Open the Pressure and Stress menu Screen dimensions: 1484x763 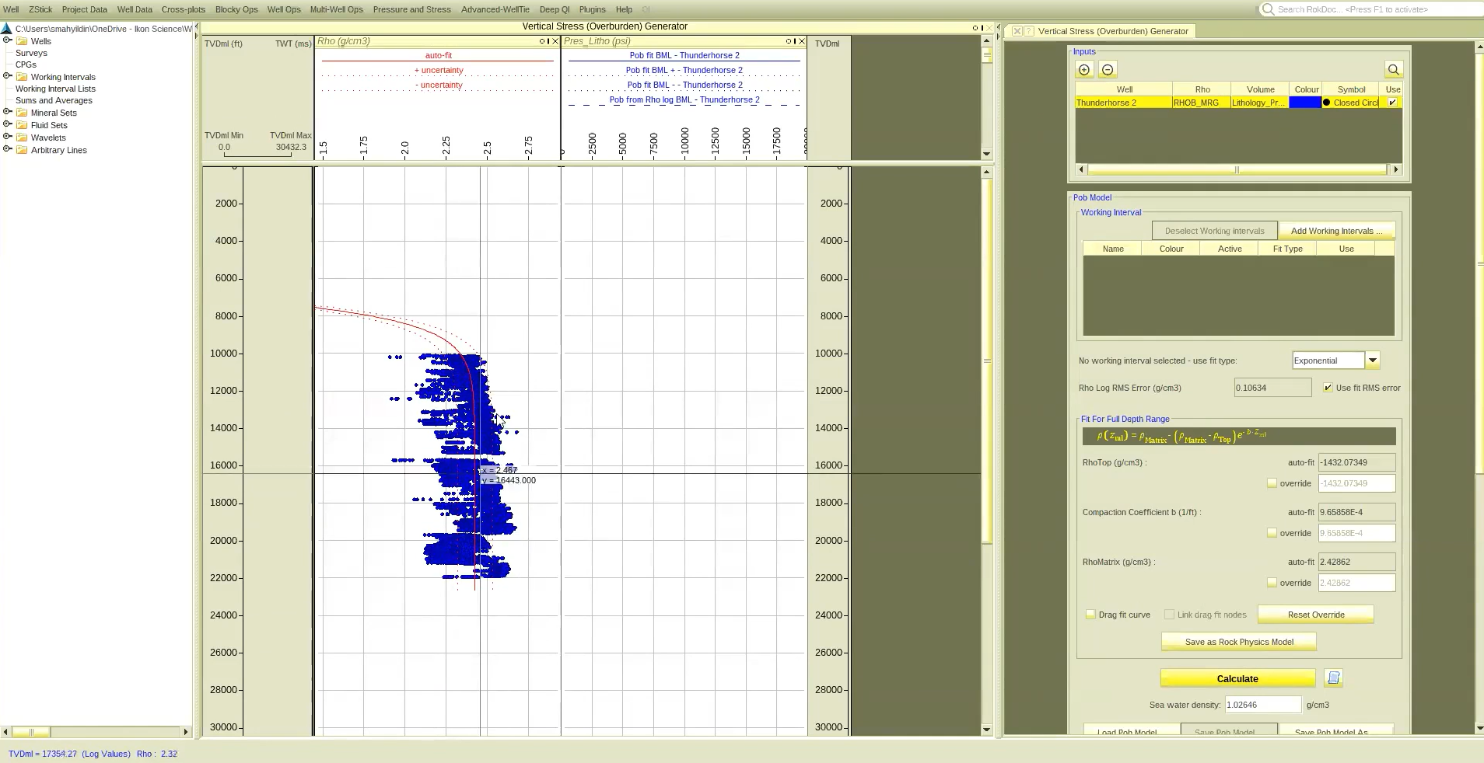411,9
